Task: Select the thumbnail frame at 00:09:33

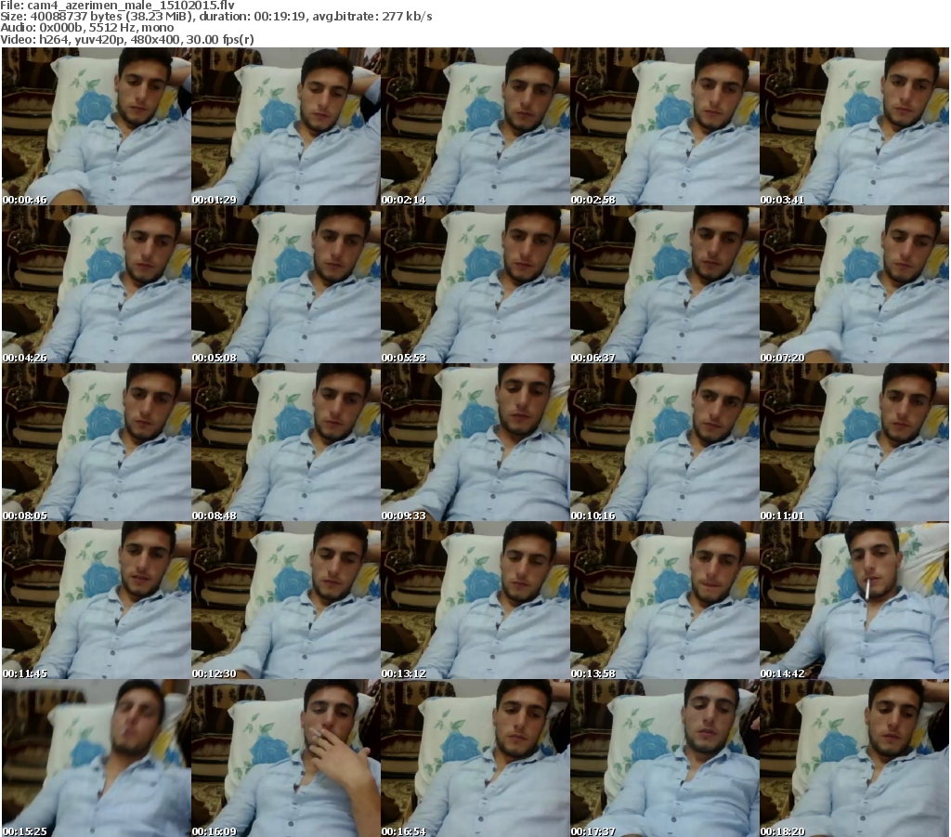Action: 475,442
